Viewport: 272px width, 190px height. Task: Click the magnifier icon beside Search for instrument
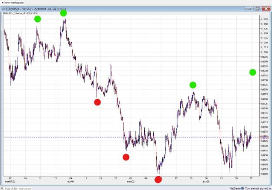(x=2, y=188)
